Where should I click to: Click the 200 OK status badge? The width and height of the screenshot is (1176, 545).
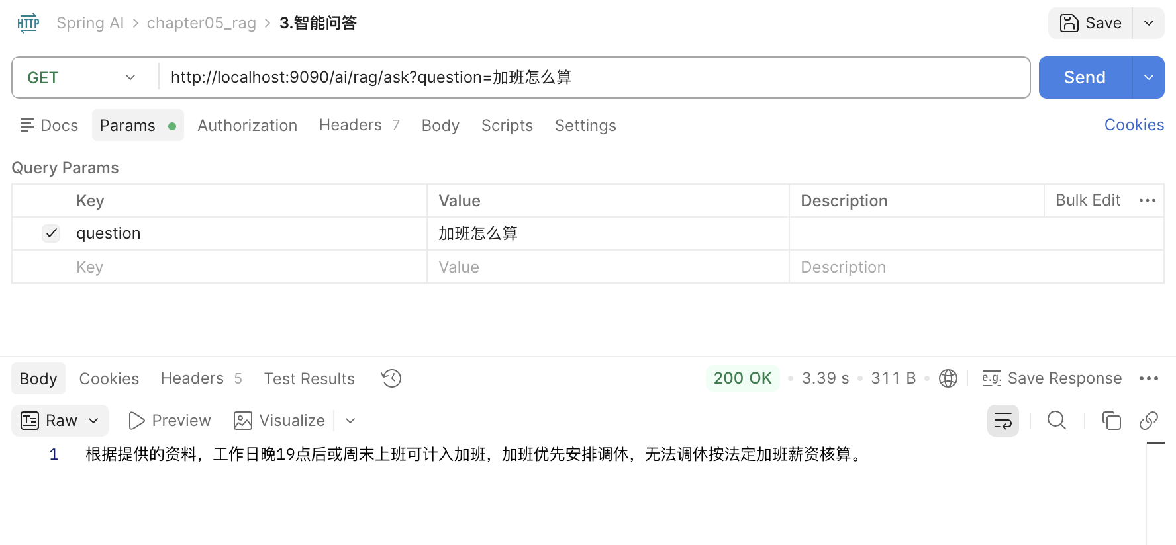pyautogui.click(x=742, y=378)
